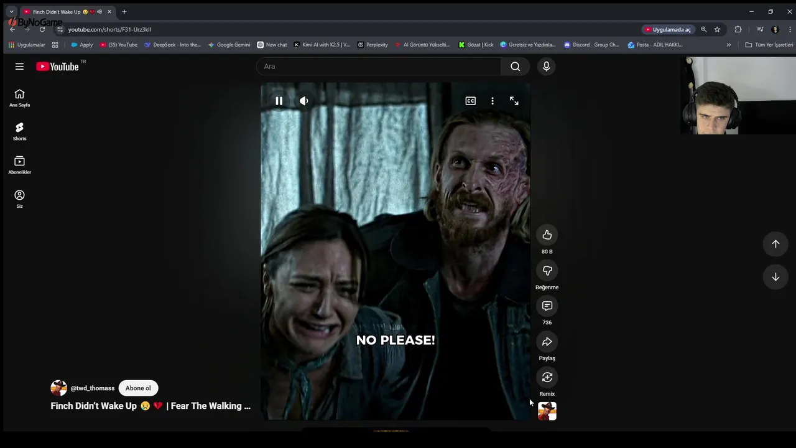796x448 pixels.
Task: Open the site information icon in address bar
Action: point(60,29)
